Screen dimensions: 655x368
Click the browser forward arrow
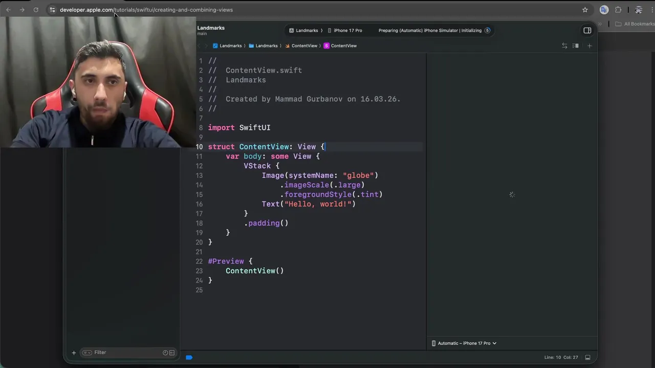(x=22, y=10)
